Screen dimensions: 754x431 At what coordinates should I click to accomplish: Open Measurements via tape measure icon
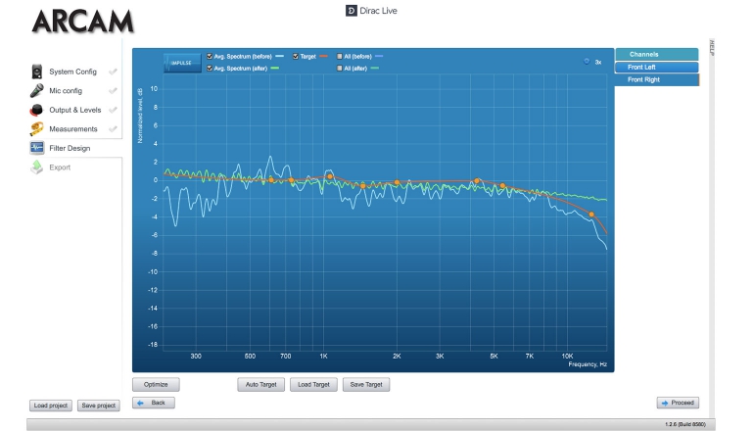(37, 128)
